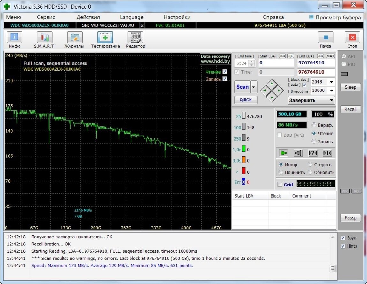The image size is (367, 284).
Task: Click the QUICK scan button
Action: click(x=246, y=100)
